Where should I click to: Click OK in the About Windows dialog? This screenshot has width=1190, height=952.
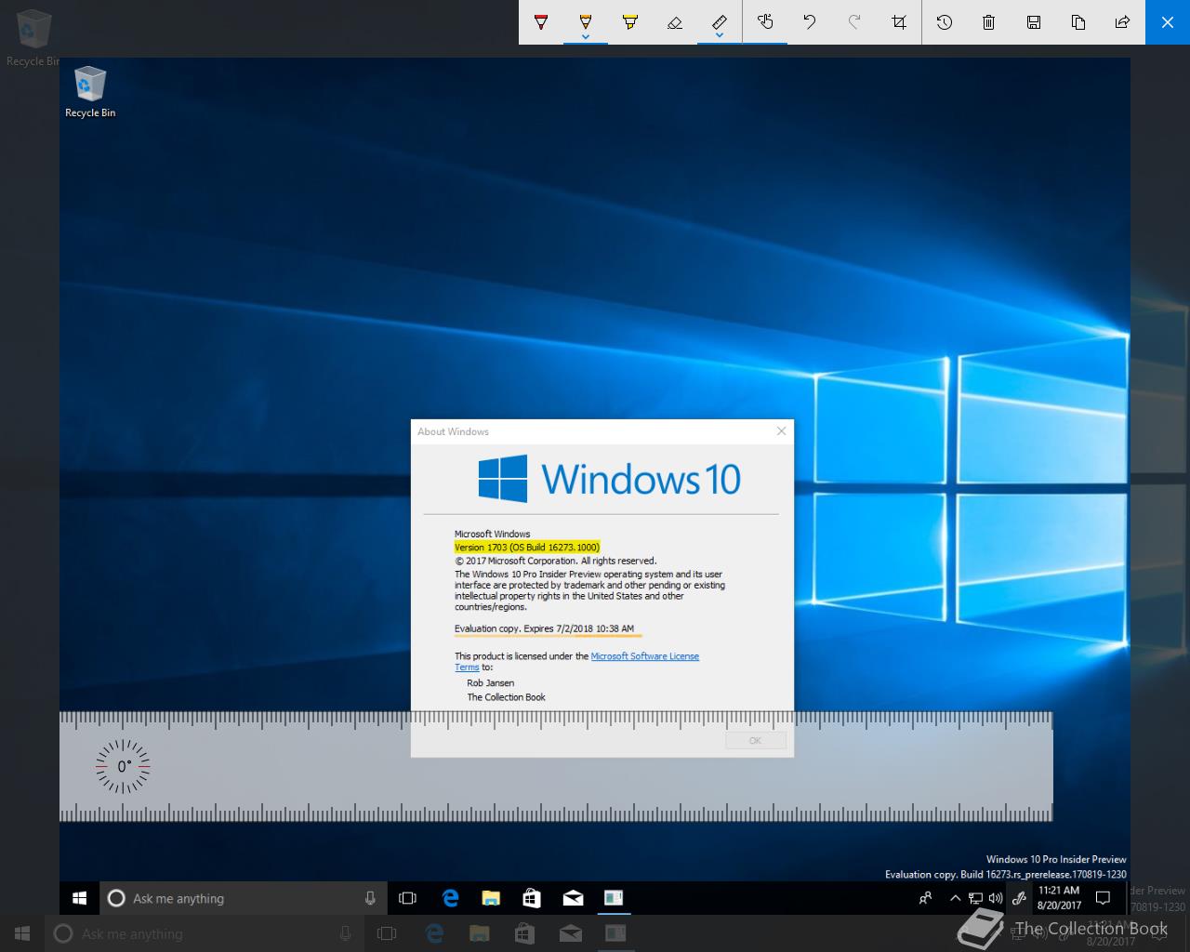point(755,741)
